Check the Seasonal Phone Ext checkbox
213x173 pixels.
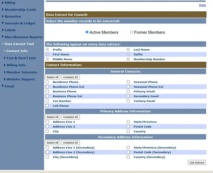pos(128,86)
